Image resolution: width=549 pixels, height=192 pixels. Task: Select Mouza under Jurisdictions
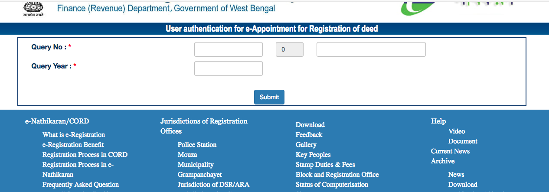187,155
